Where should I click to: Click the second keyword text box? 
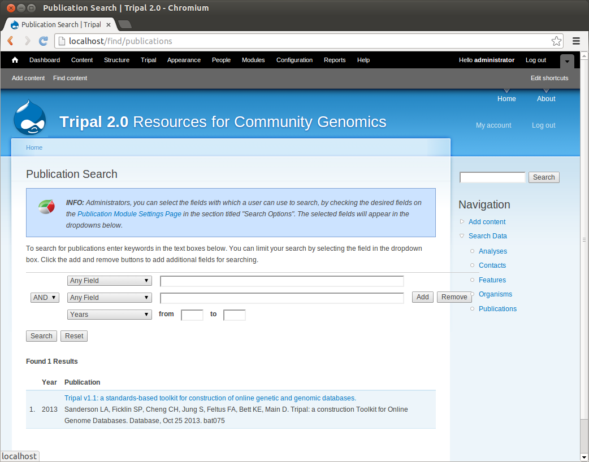[281, 298]
